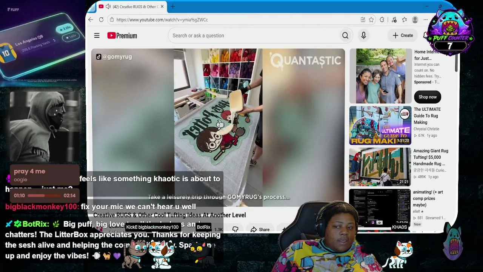
Task: Click the address bar URL
Action: (x=162, y=20)
